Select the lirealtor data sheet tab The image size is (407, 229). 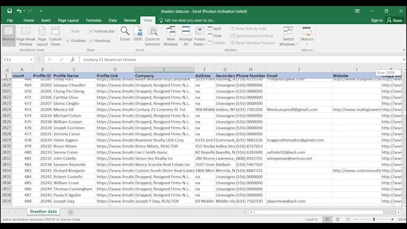pyautogui.click(x=43, y=212)
